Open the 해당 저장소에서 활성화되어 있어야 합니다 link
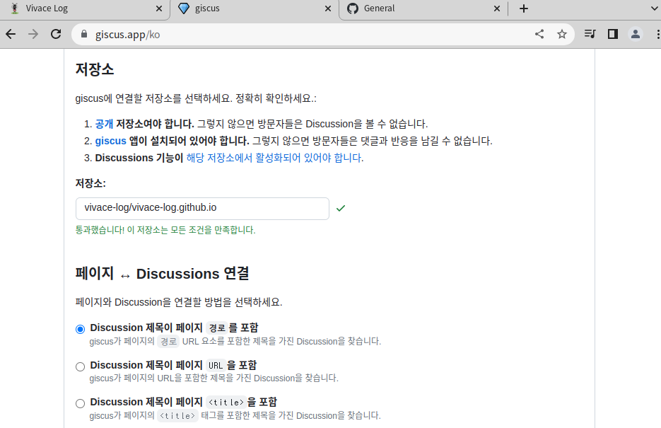This screenshot has height=428, width=661. (x=274, y=158)
